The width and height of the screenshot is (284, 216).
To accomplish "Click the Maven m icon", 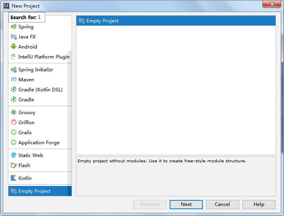I will point(14,79).
